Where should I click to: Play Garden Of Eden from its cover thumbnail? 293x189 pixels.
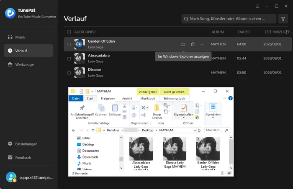pos(80,44)
